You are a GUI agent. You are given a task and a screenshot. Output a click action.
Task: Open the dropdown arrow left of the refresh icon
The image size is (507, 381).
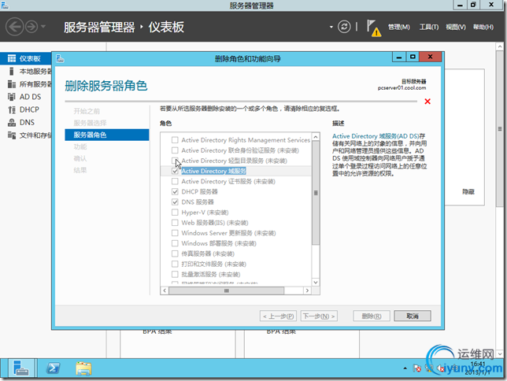[331, 27]
